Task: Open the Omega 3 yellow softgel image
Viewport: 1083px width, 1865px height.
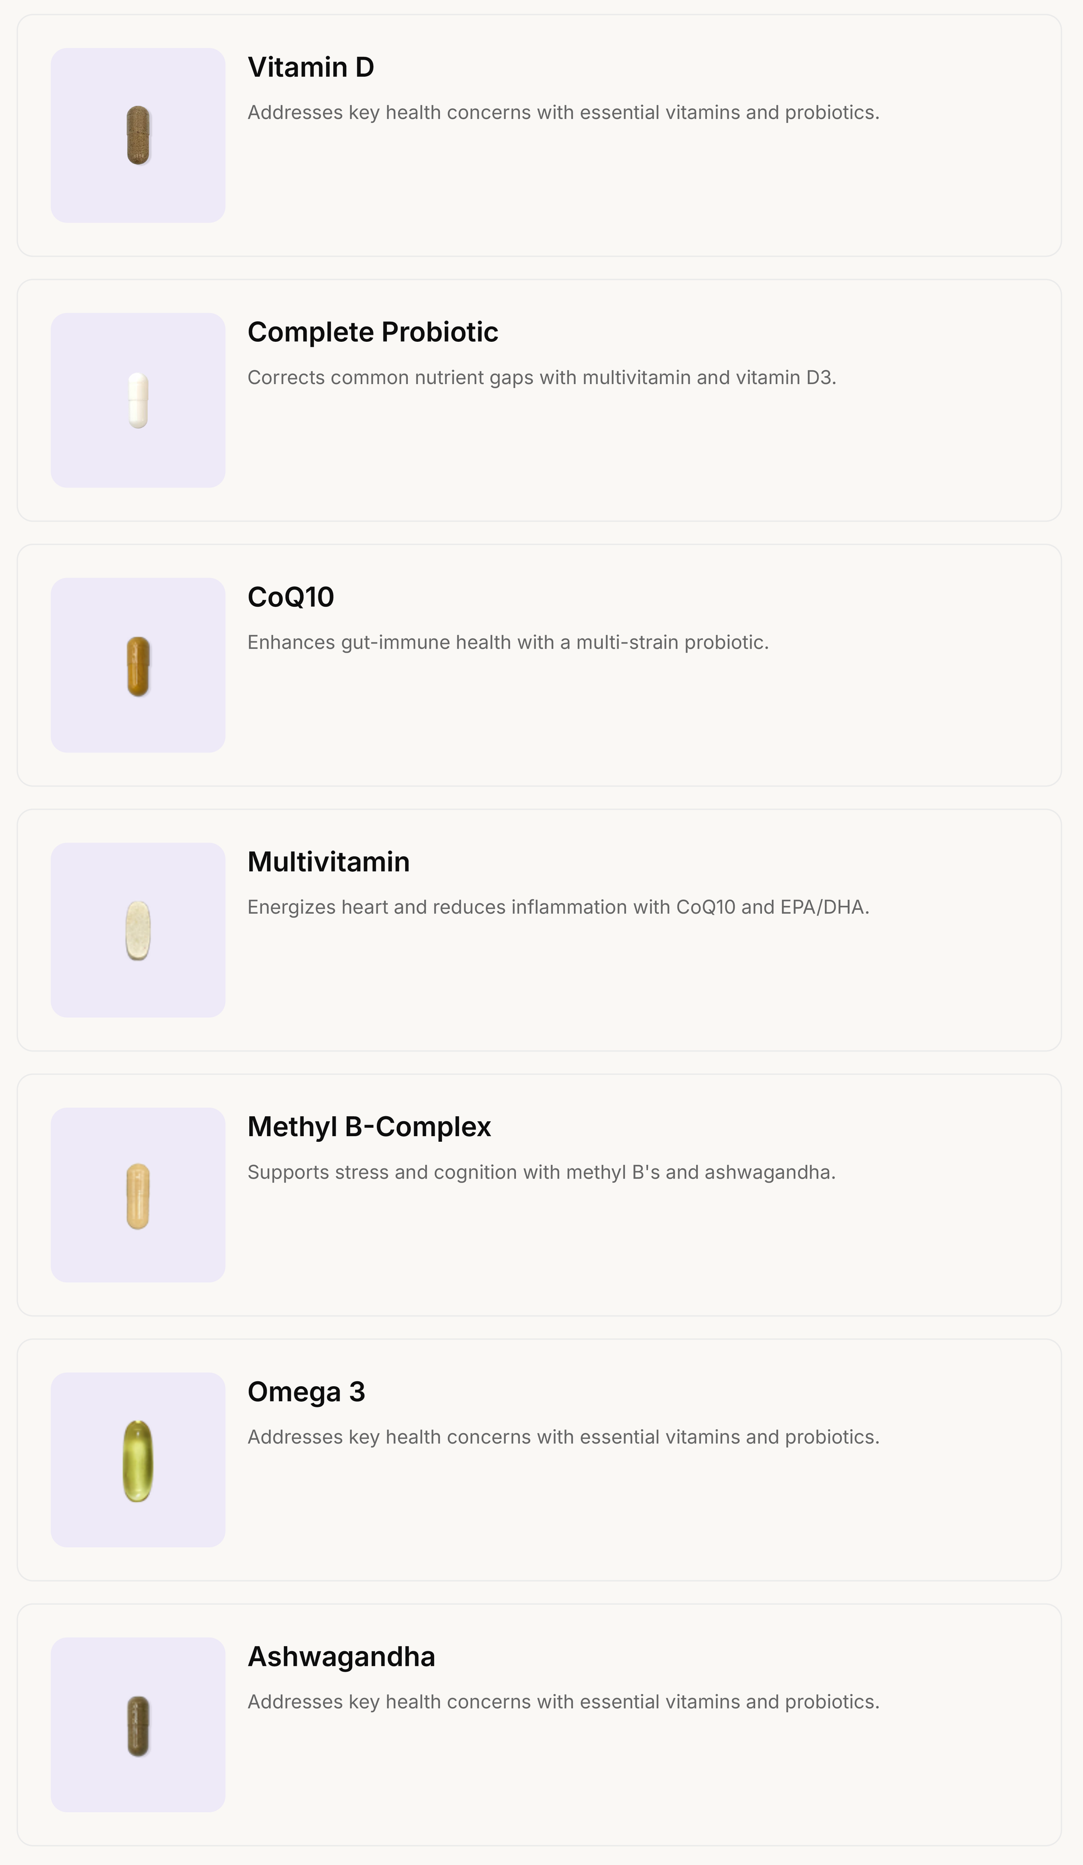Action: tap(137, 1460)
